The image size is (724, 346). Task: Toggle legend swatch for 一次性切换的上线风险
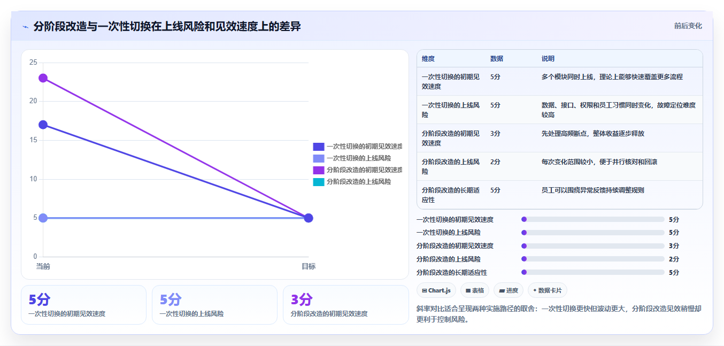click(319, 158)
